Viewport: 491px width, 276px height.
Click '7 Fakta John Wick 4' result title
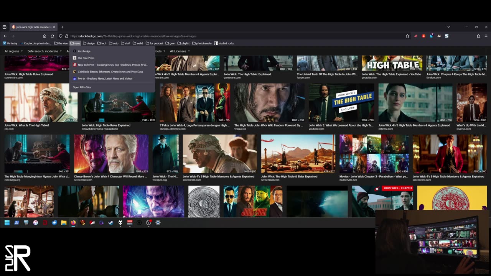click(x=195, y=125)
